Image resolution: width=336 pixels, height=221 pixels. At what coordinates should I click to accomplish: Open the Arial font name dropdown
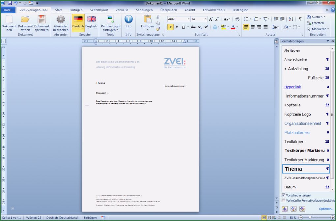tap(188, 19)
